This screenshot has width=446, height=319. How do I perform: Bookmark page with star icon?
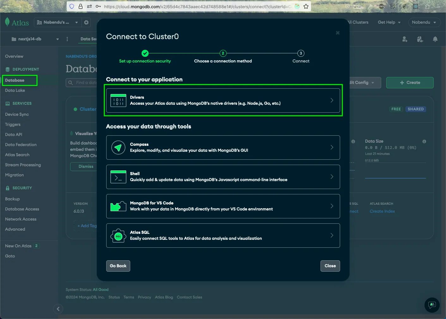pos(306,6)
